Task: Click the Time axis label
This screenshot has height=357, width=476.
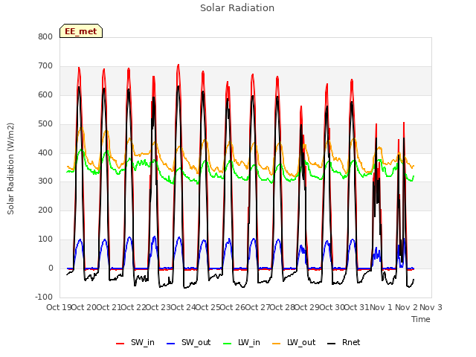Action: pos(421,319)
